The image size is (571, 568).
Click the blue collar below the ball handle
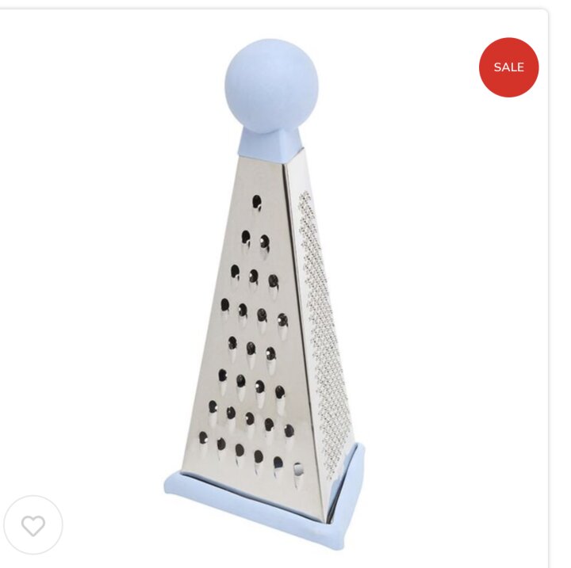[270, 143]
